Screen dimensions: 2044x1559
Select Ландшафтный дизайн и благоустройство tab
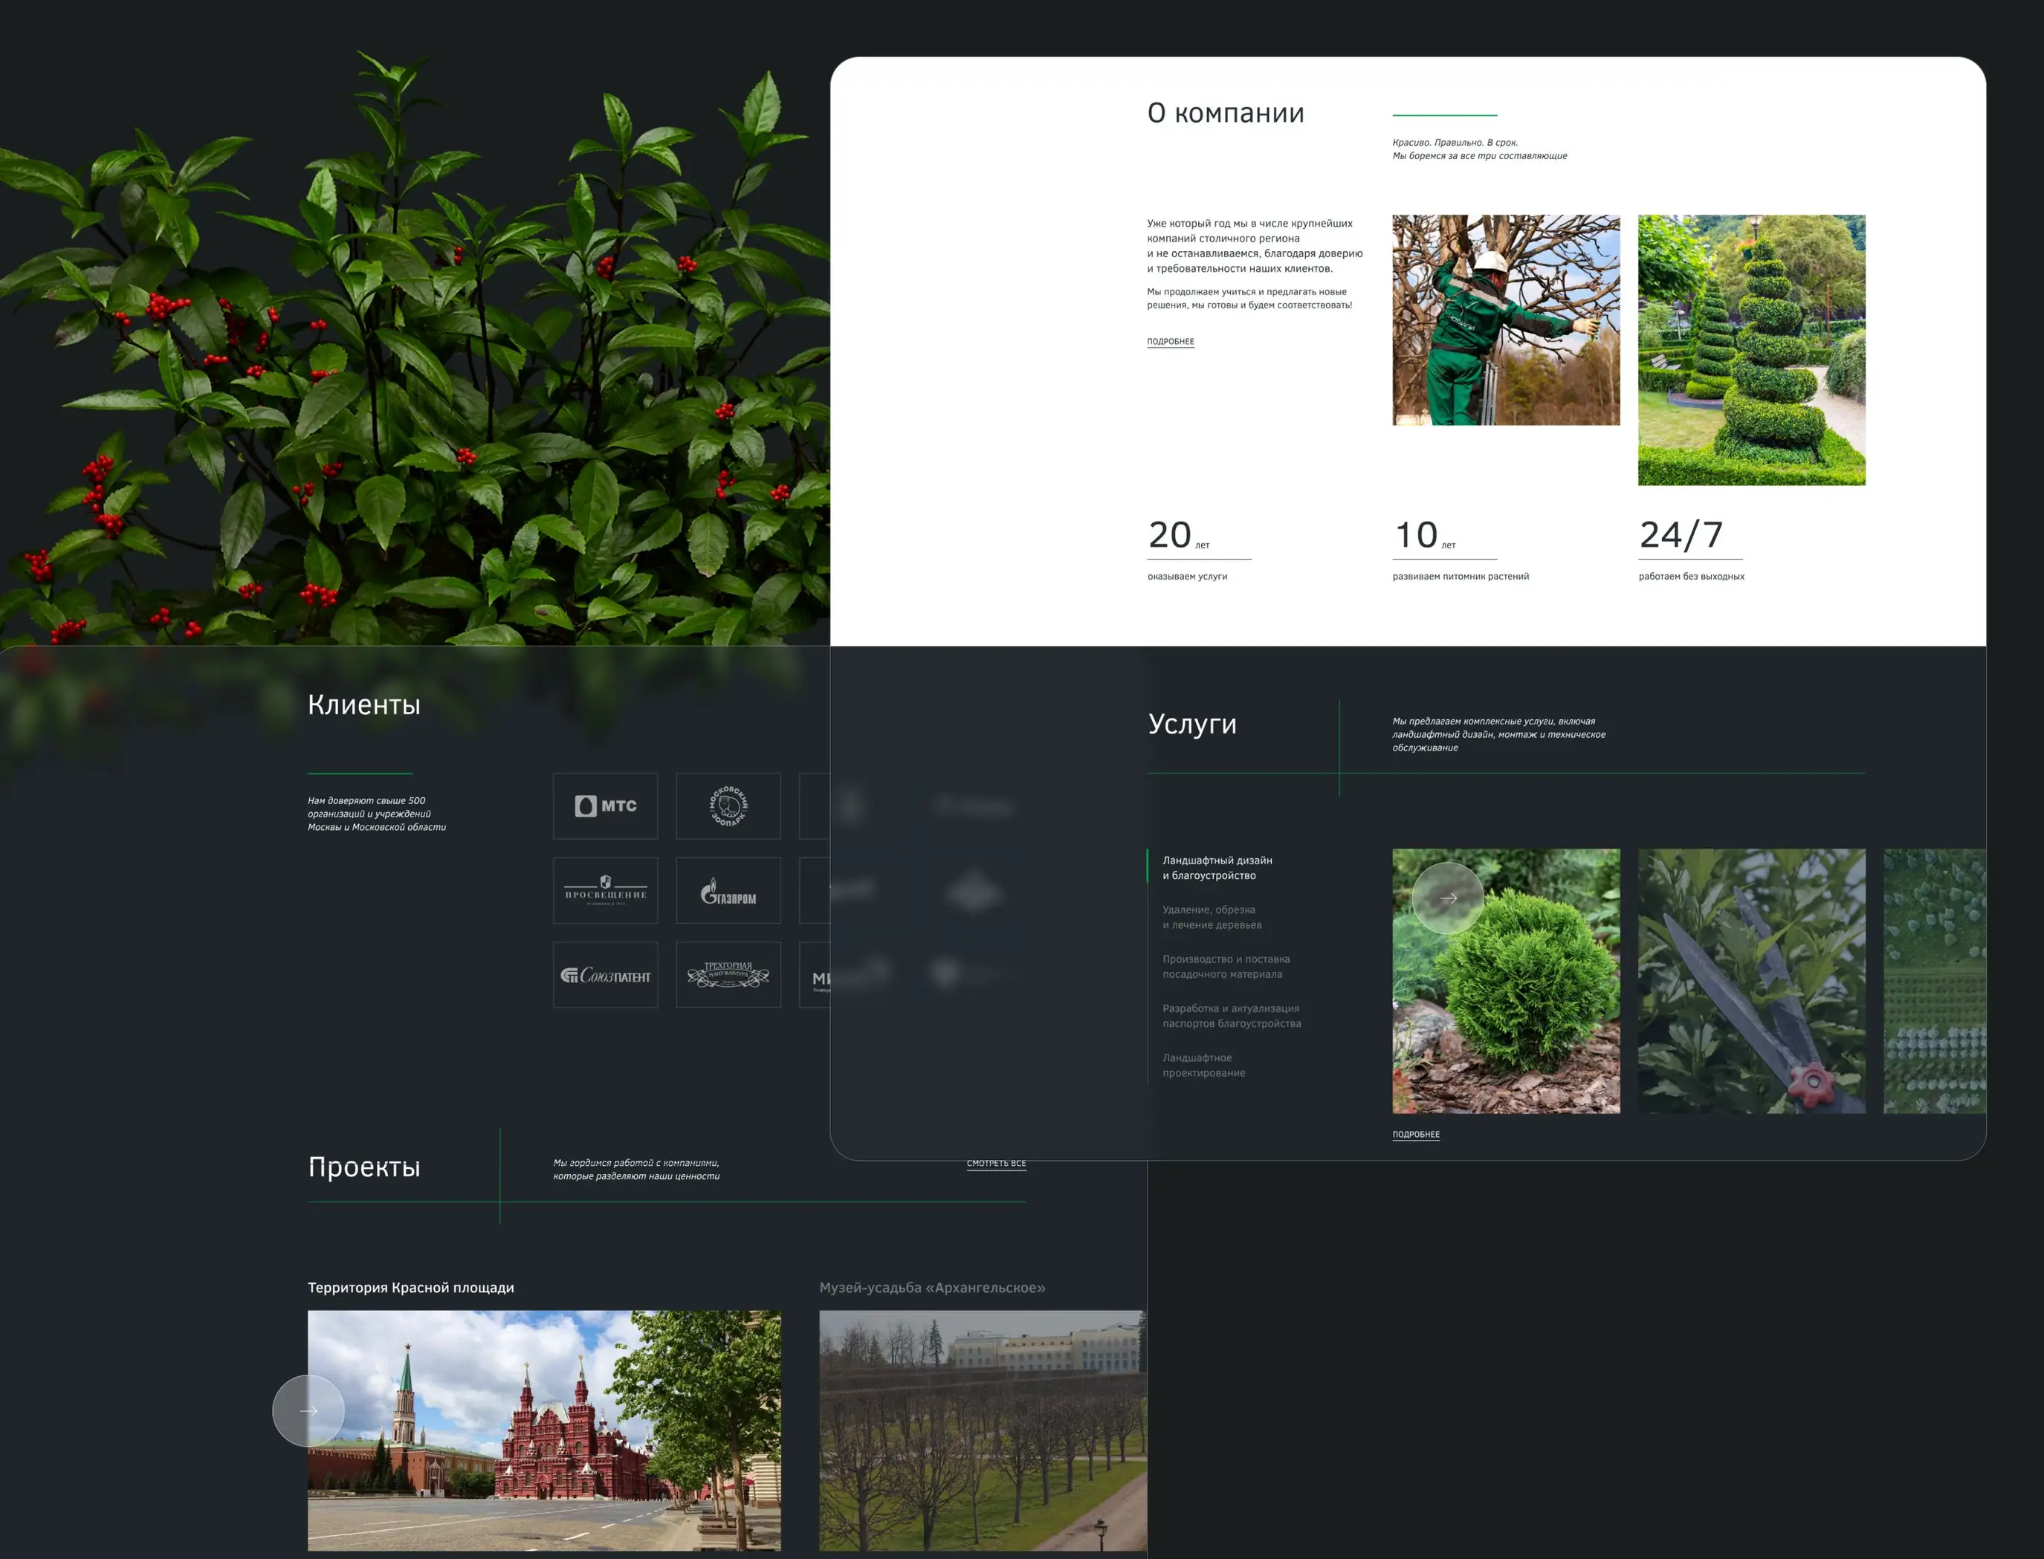point(1217,868)
